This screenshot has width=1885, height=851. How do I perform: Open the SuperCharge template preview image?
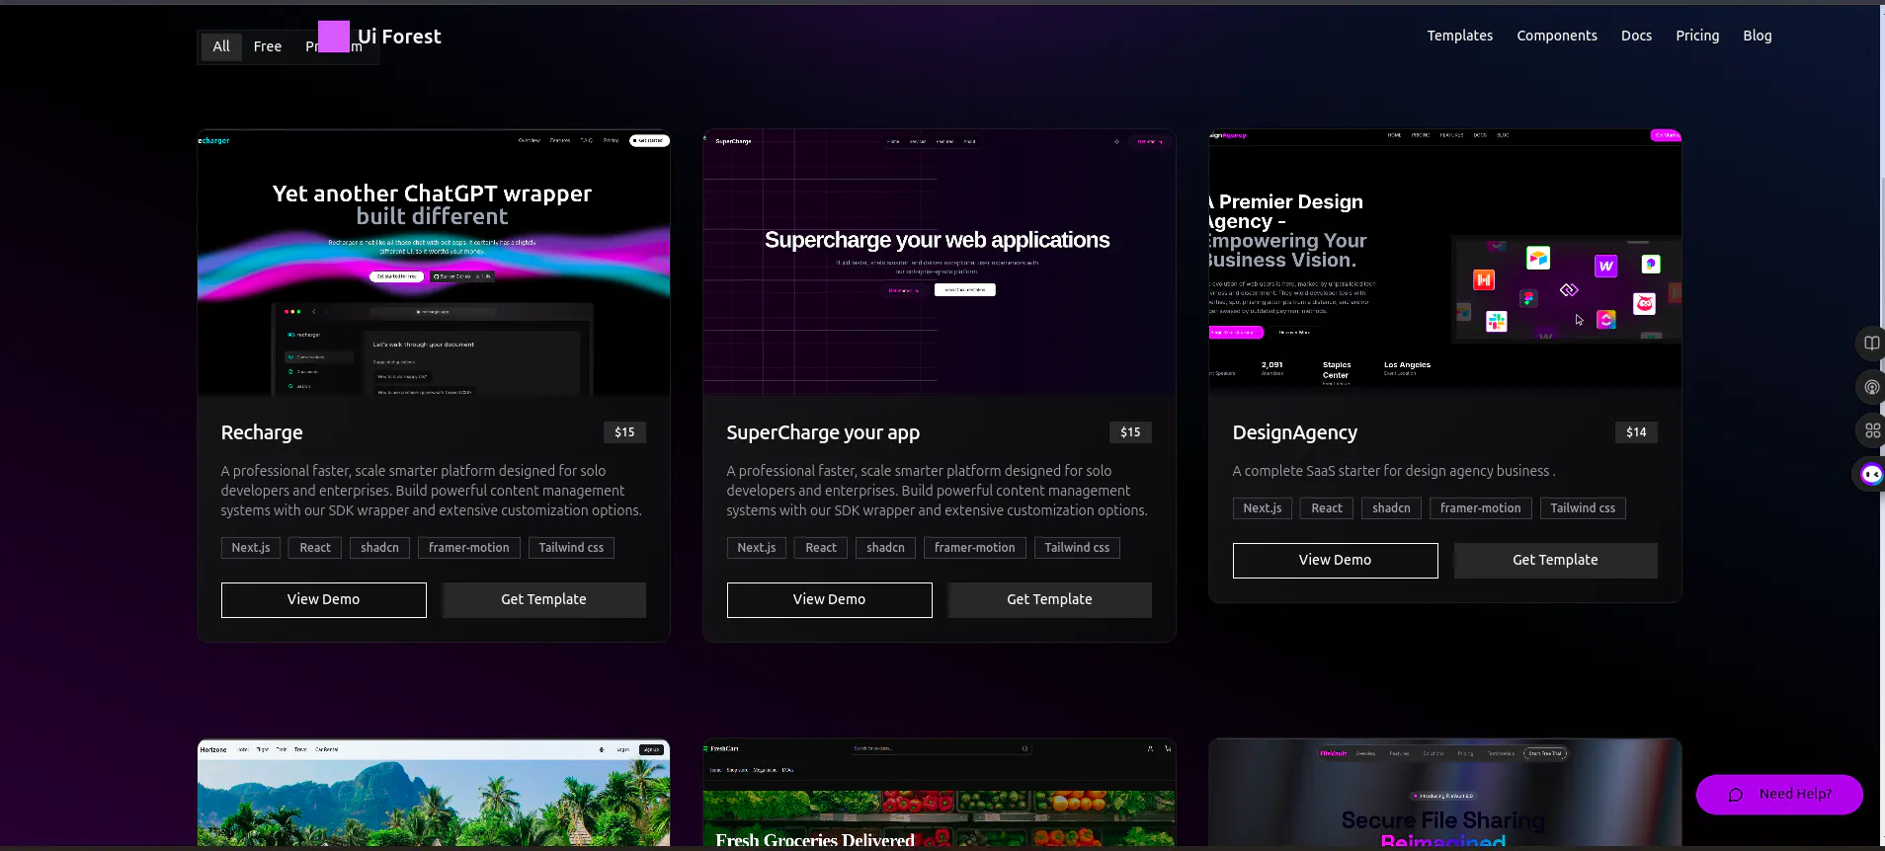coord(940,263)
